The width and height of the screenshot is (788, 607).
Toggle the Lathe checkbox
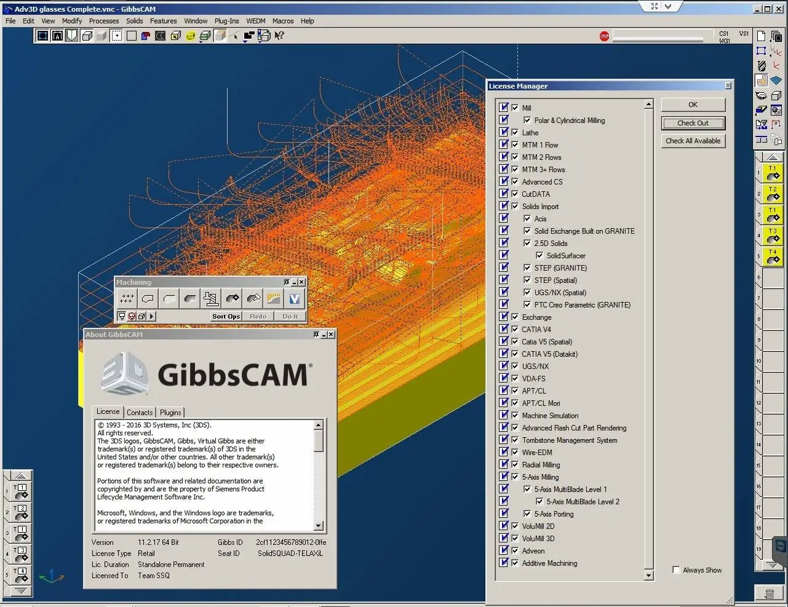pyautogui.click(x=515, y=132)
